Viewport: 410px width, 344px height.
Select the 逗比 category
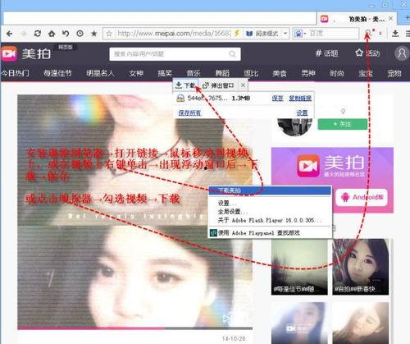[x=251, y=73]
